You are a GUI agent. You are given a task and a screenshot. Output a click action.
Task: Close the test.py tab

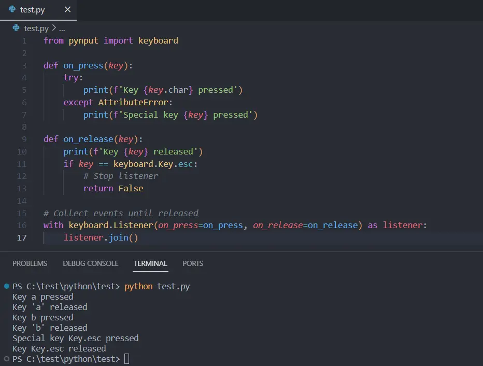(66, 9)
